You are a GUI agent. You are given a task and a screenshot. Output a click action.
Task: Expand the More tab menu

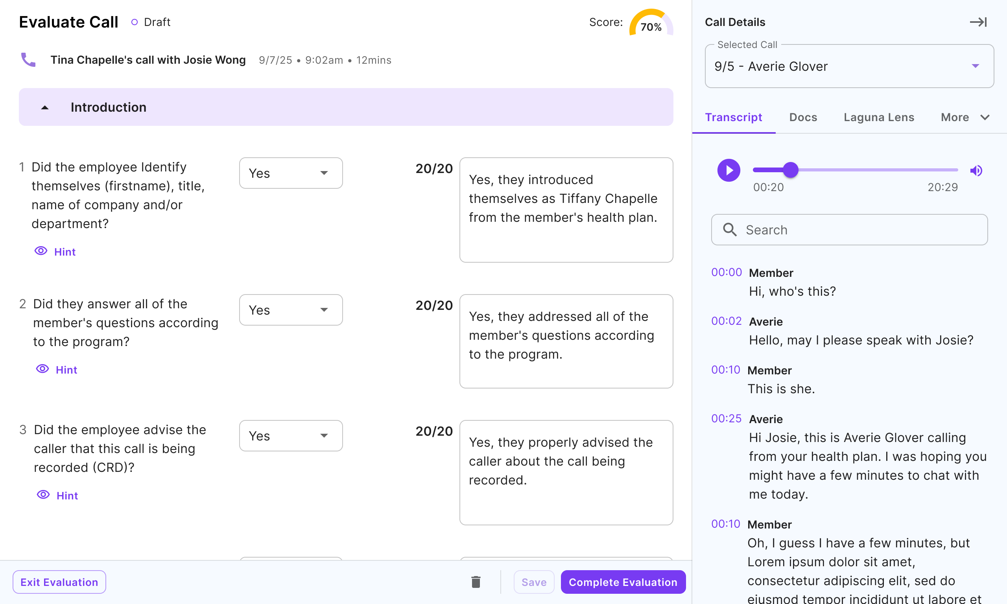[x=965, y=117]
